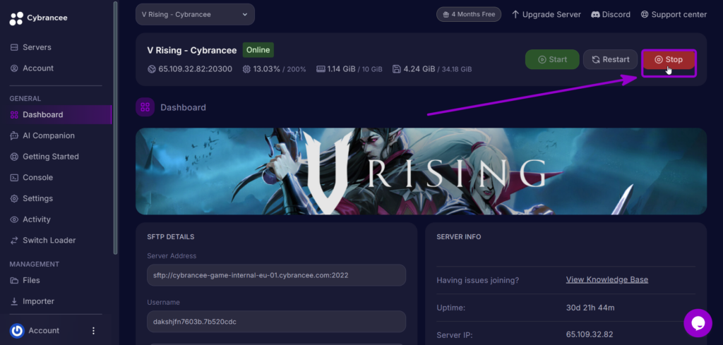Click the Switch Loader arrows icon
Viewport: 723px width, 345px height.
14,241
